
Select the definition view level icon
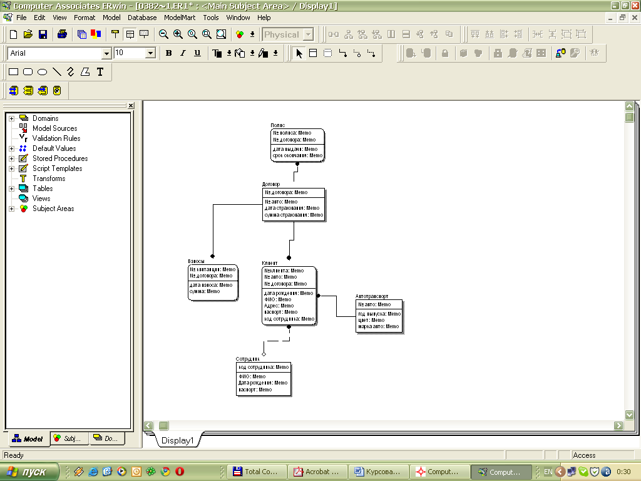click(145, 34)
